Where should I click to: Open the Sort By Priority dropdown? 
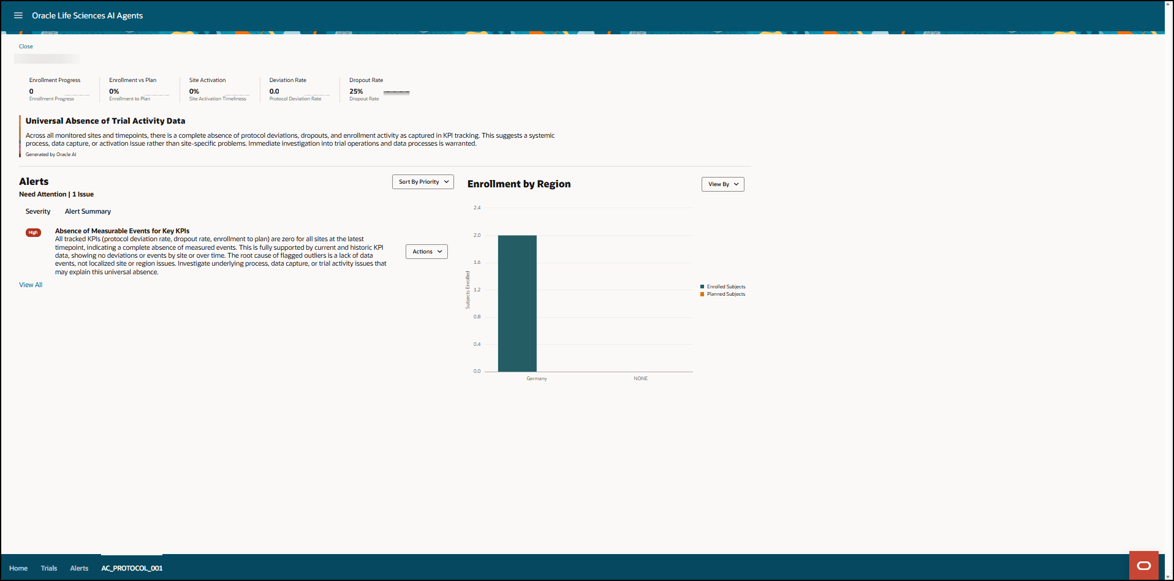tap(423, 182)
